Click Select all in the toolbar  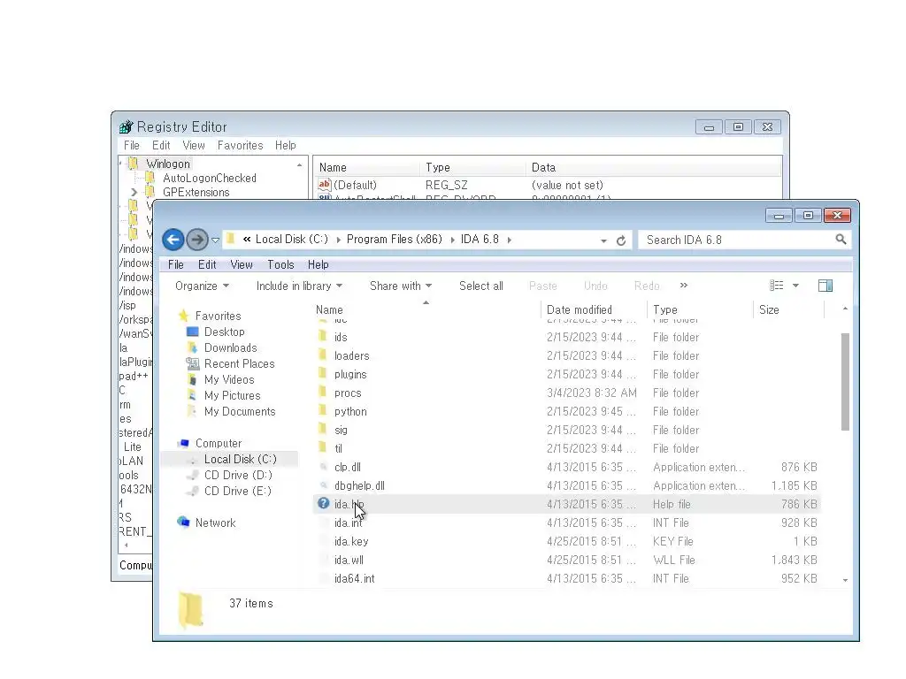click(480, 286)
